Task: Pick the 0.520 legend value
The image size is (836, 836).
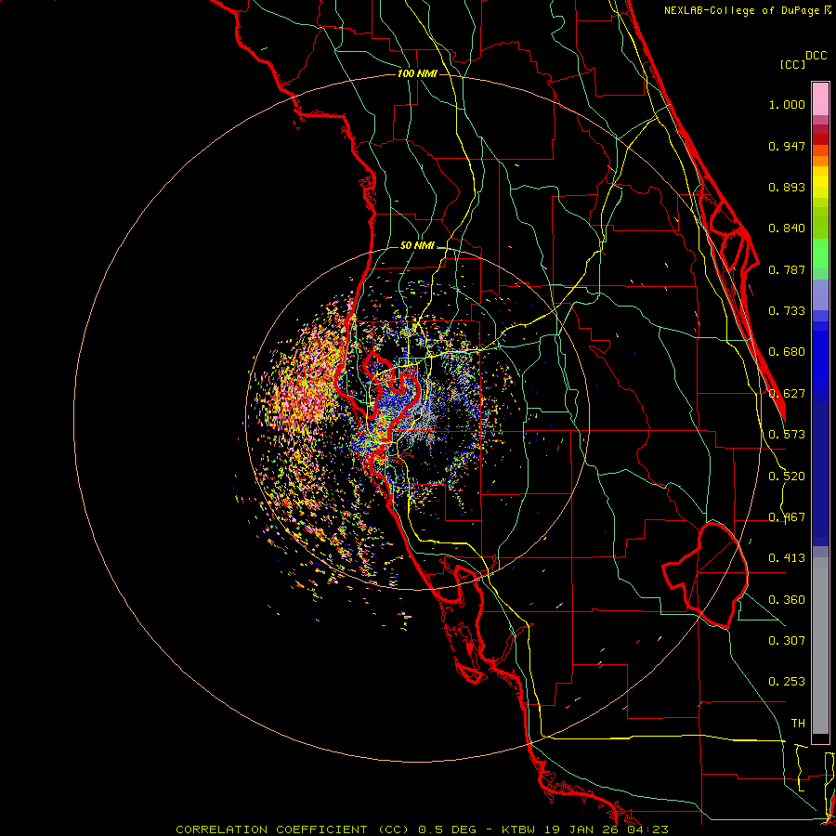Action: pos(787,477)
